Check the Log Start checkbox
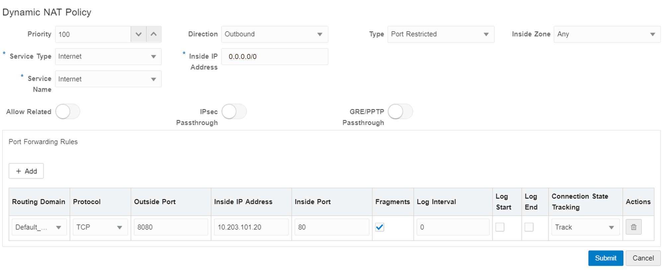664x270 pixels. click(500, 227)
